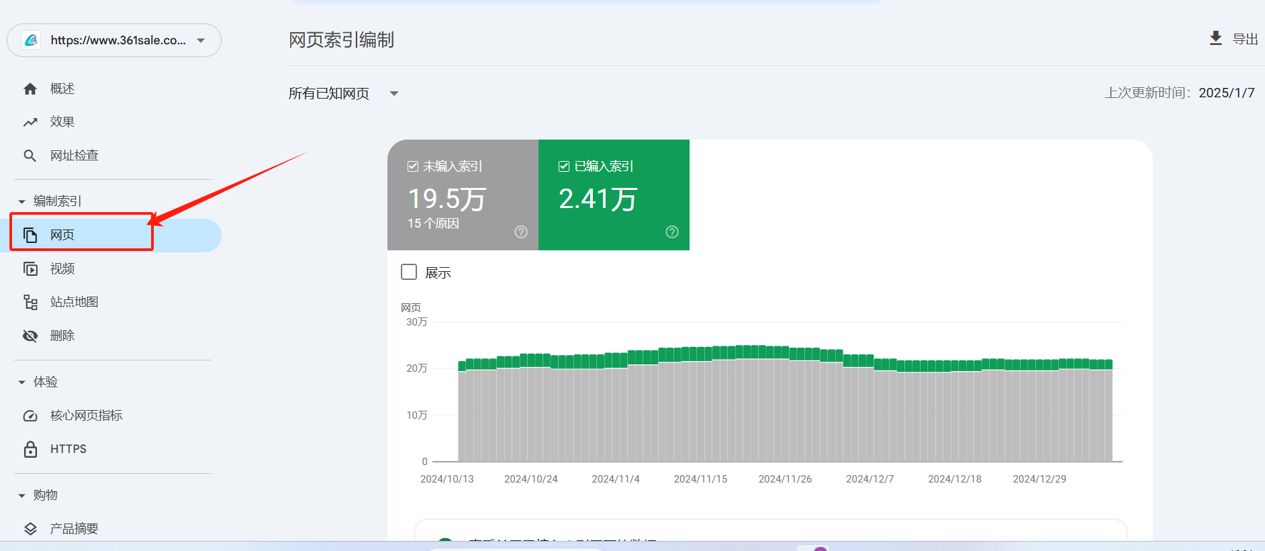The height and width of the screenshot is (551, 1265).
Task: Click the 20万 y-axis label
Action: [x=417, y=368]
